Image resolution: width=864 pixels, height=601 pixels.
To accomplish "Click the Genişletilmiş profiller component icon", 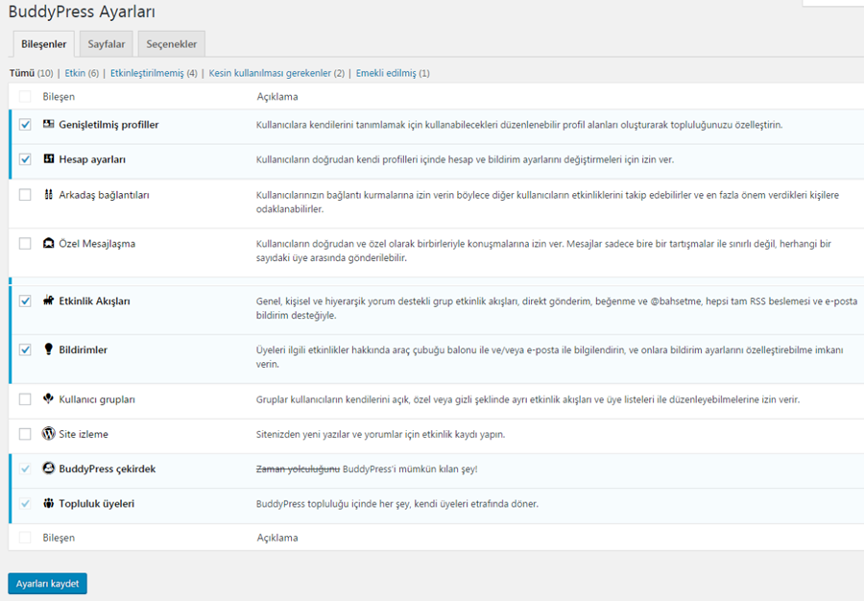I will pos(49,124).
